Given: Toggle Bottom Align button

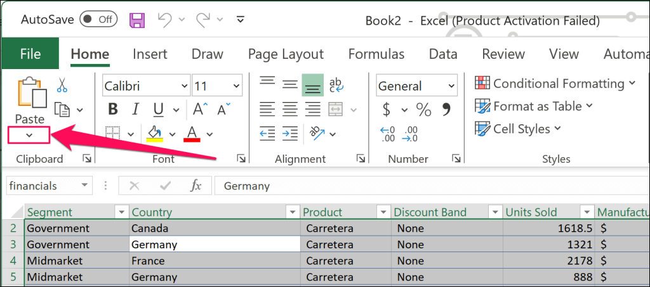Looking at the screenshot, I should (312, 85).
